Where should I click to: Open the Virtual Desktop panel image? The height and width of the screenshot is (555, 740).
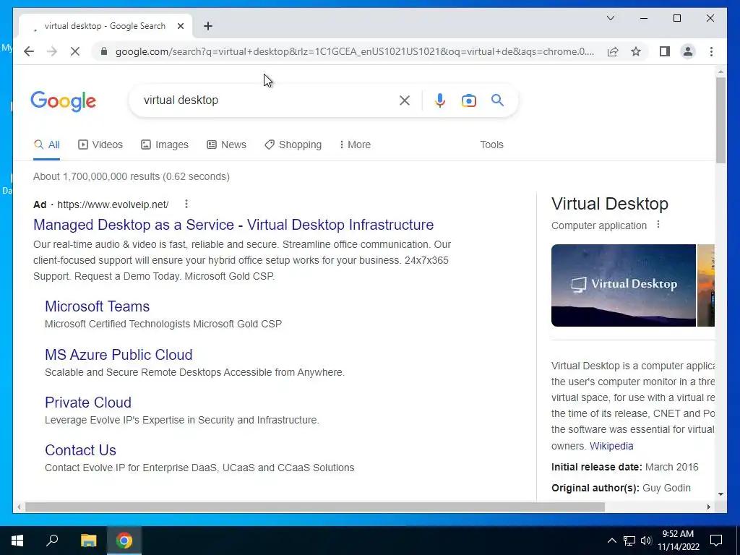624,285
